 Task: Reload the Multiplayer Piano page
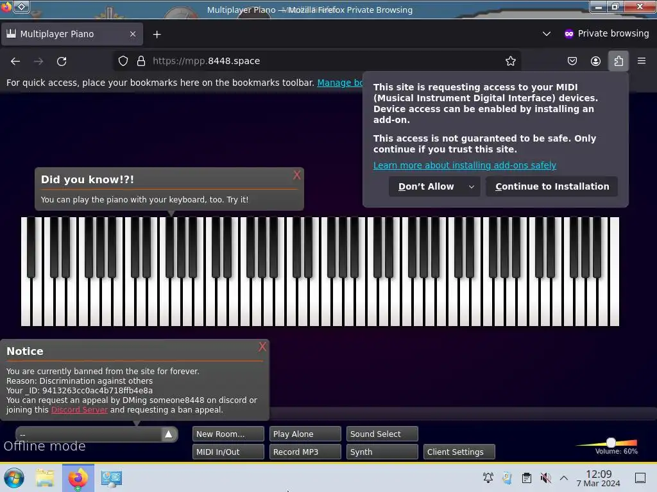62,61
